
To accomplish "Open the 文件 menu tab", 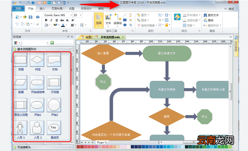I will tap(18, 8).
